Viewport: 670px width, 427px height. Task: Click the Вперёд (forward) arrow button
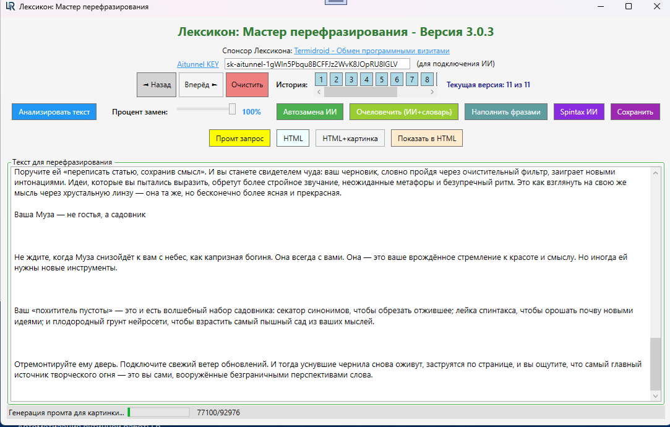pos(200,85)
